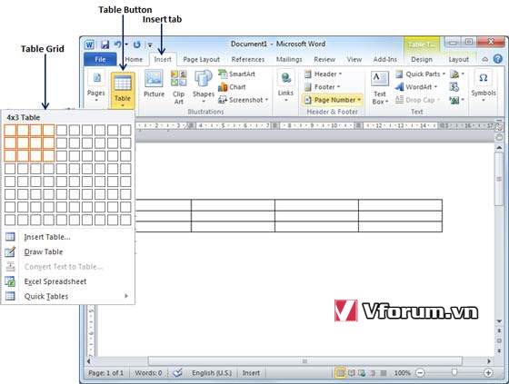Click the horizontal scrollbar thumb

[x=304, y=360]
